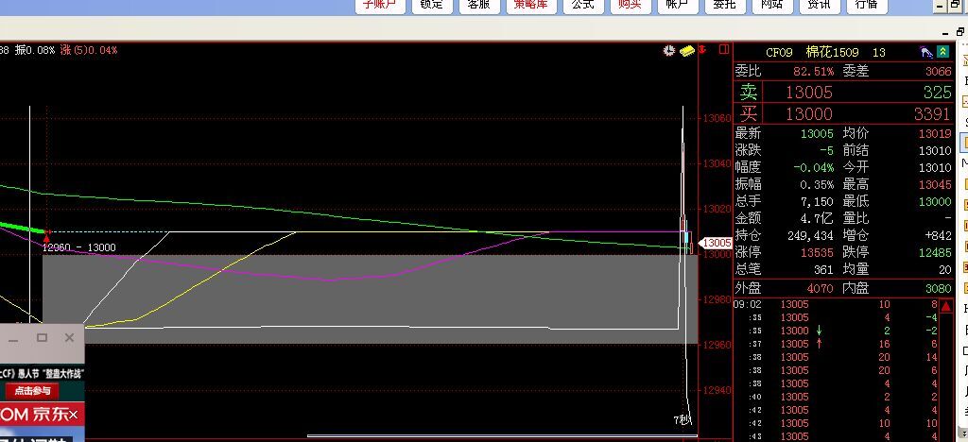The height and width of the screenshot is (442, 968).
Task: Click the 点击参与 ad button
Action: [x=33, y=390]
